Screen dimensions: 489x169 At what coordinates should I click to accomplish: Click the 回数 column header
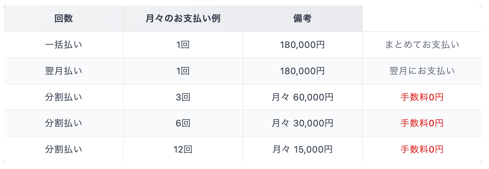[x=64, y=18]
